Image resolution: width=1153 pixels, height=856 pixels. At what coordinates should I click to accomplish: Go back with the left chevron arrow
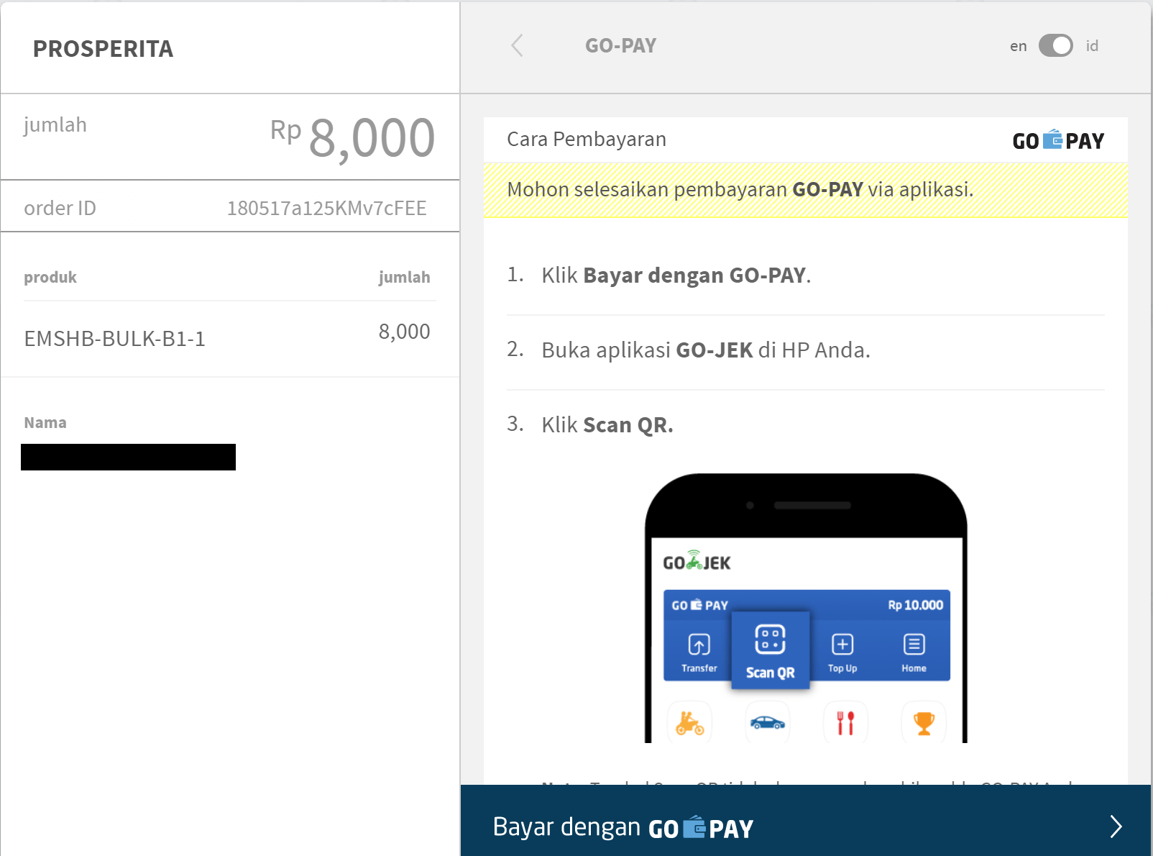(x=517, y=46)
